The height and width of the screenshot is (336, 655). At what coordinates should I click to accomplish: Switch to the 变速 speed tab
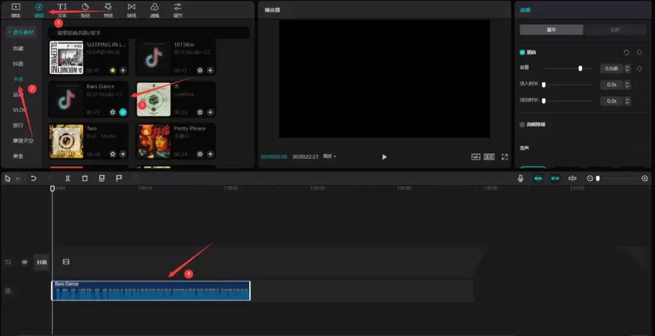(x=614, y=30)
